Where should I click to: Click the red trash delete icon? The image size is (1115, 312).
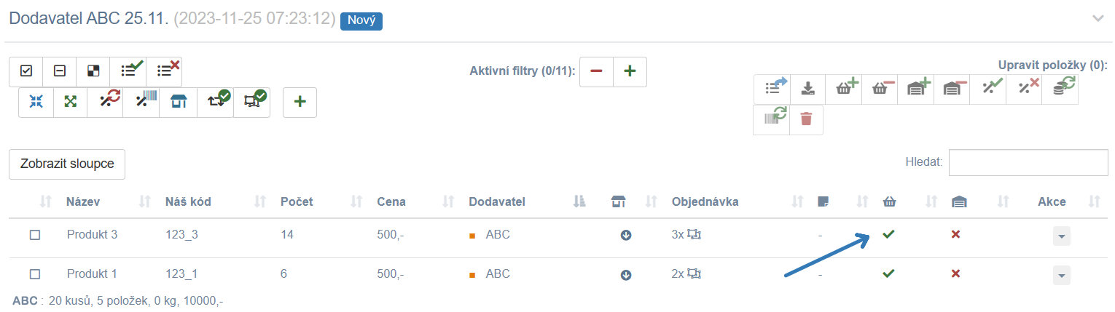806,119
